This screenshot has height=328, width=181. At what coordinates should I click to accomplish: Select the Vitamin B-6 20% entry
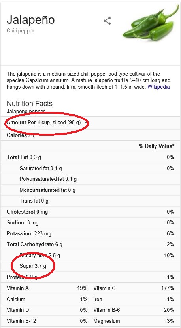point(134,310)
